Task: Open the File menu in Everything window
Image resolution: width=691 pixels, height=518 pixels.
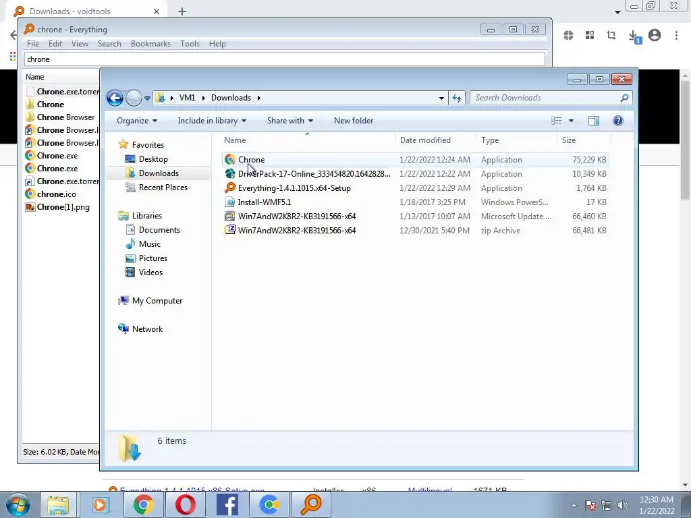Action: (33, 44)
